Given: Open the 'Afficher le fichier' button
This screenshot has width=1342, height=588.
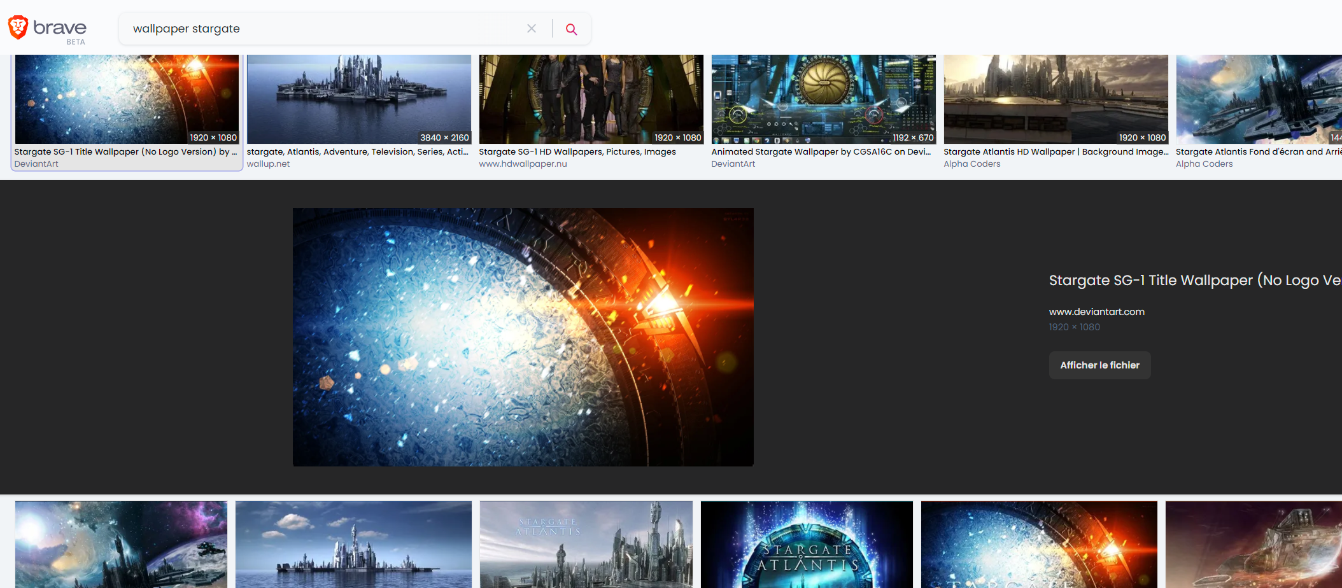Looking at the screenshot, I should tap(1099, 365).
